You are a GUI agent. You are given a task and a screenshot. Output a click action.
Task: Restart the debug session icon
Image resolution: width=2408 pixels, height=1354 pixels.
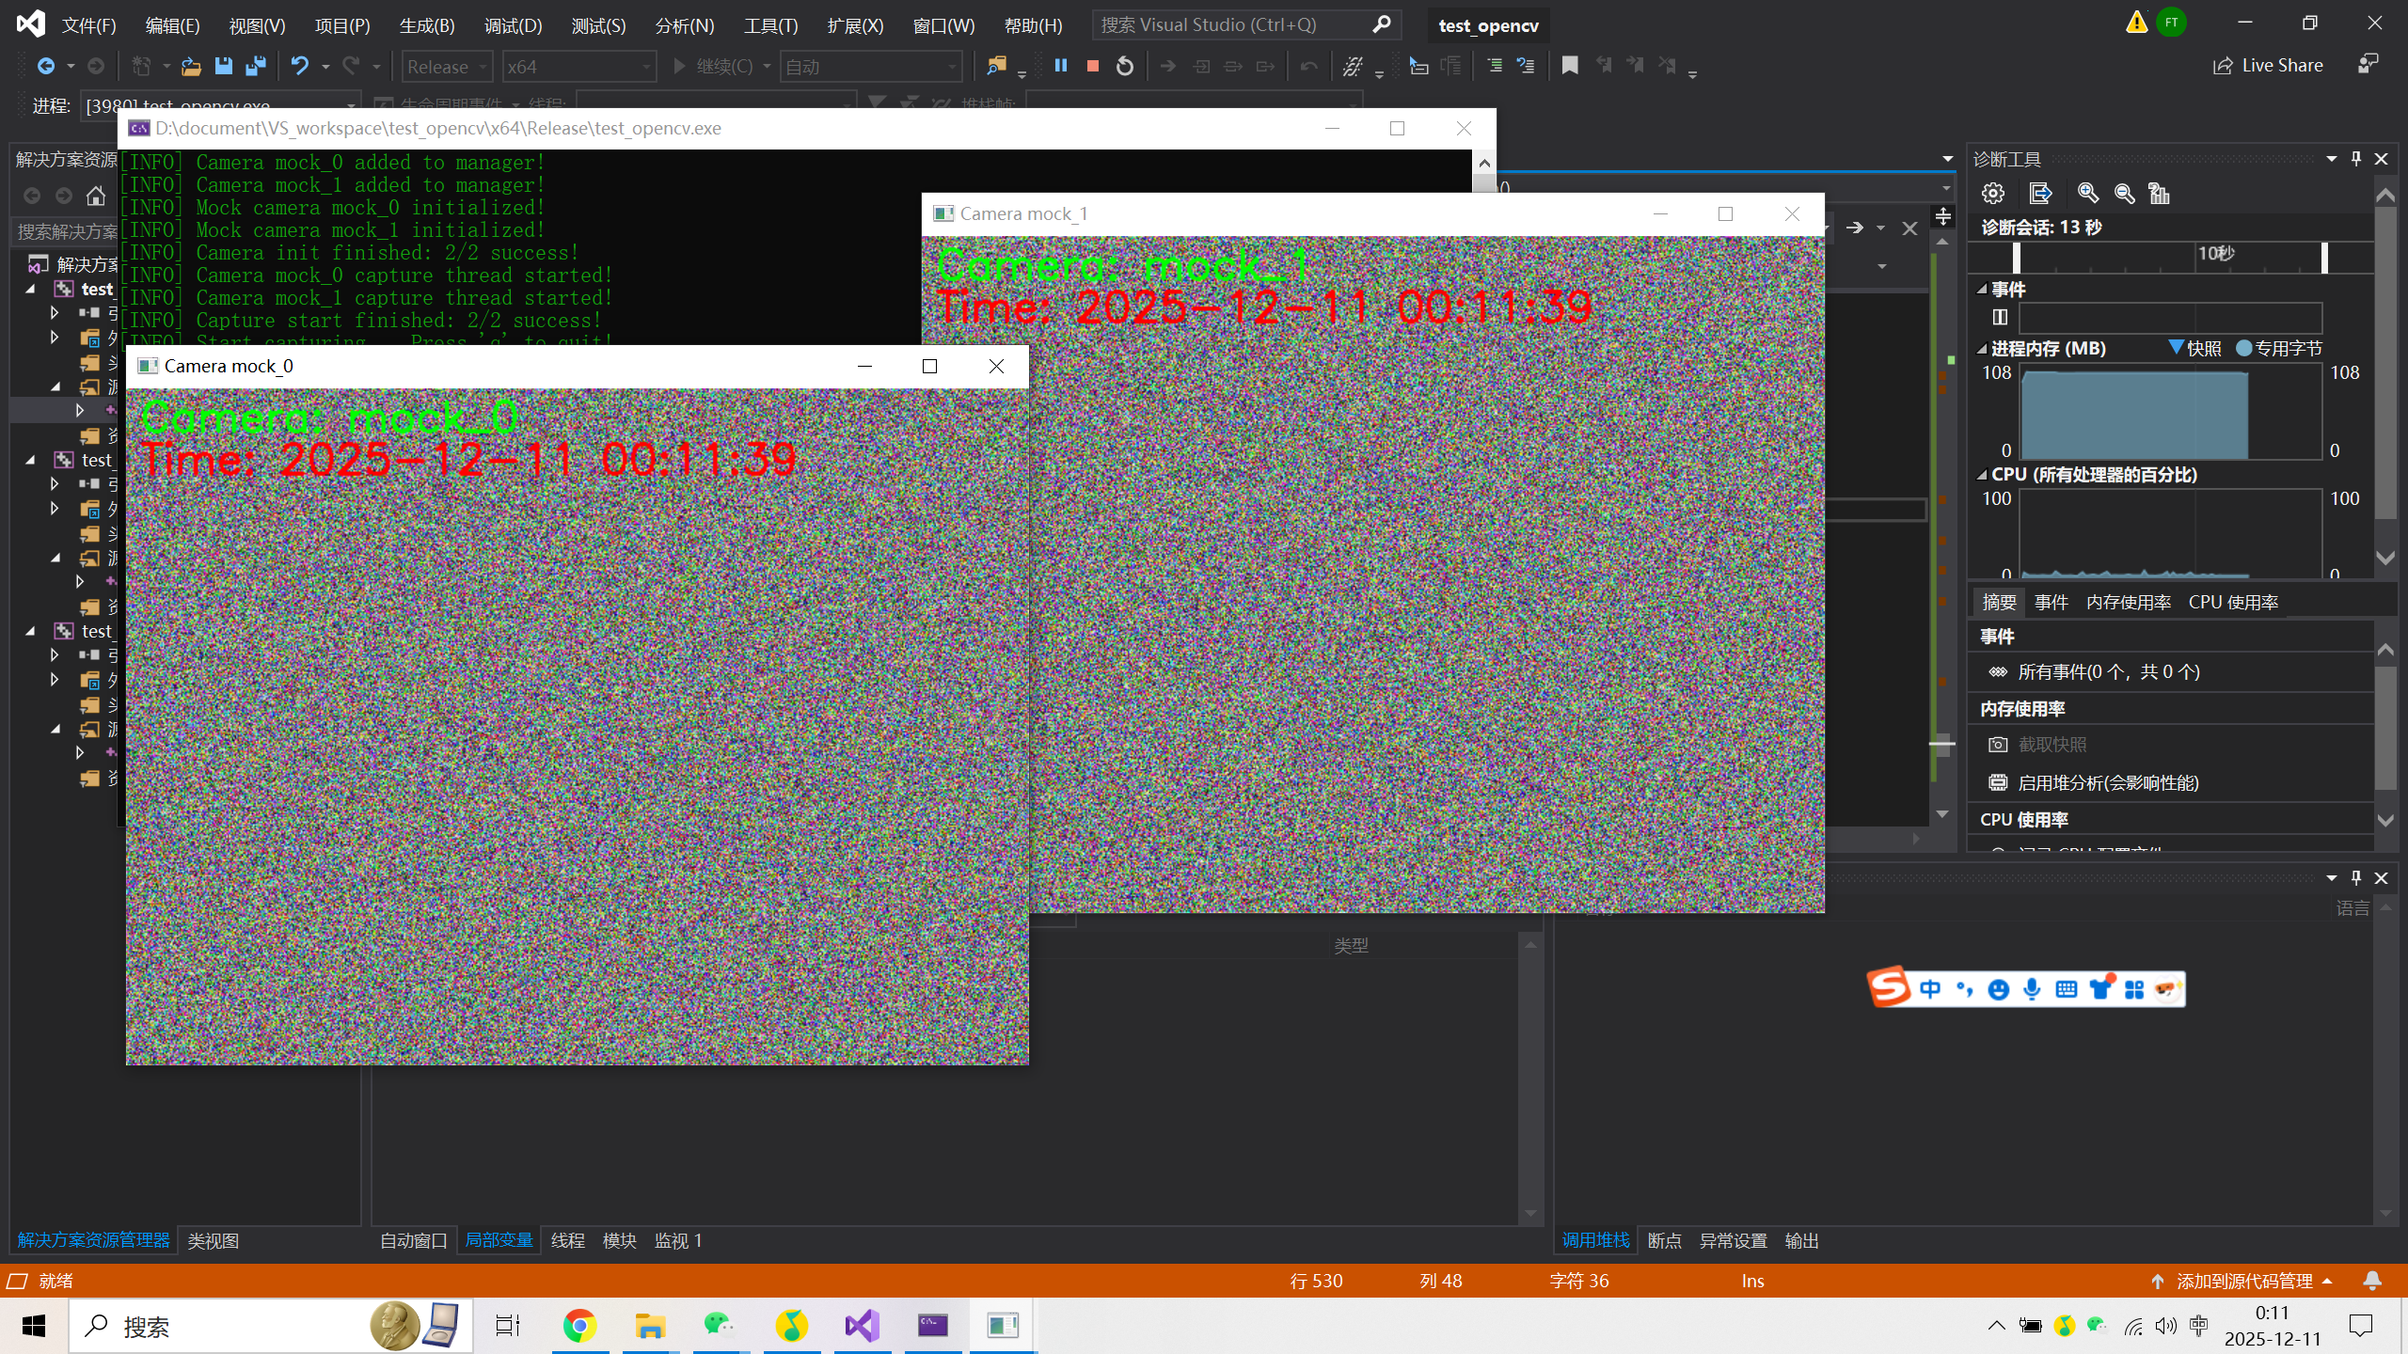click(x=1124, y=66)
